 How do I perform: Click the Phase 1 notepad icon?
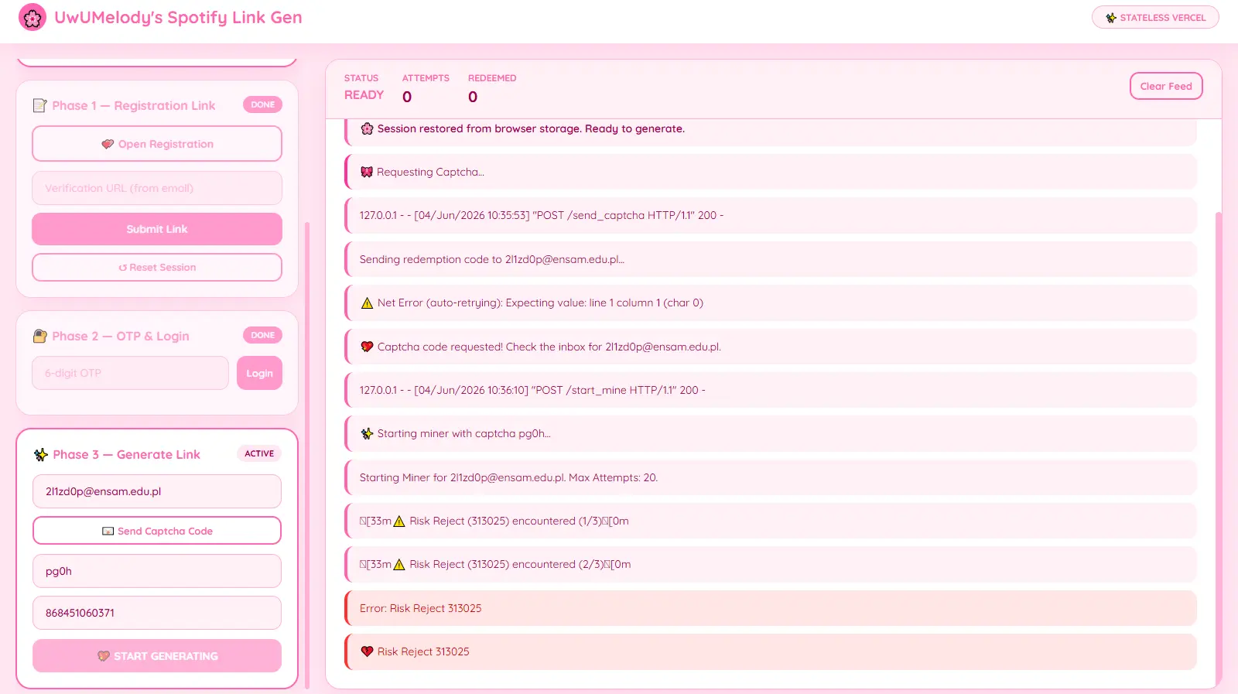(40, 105)
